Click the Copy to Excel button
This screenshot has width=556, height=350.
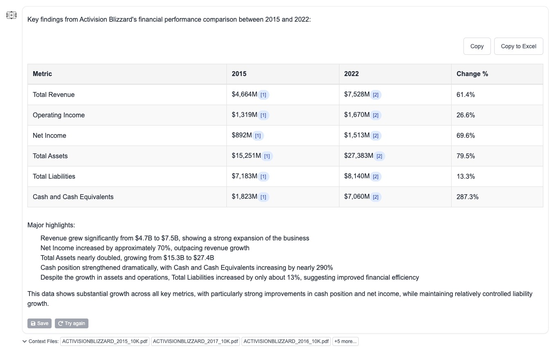pyautogui.click(x=518, y=46)
